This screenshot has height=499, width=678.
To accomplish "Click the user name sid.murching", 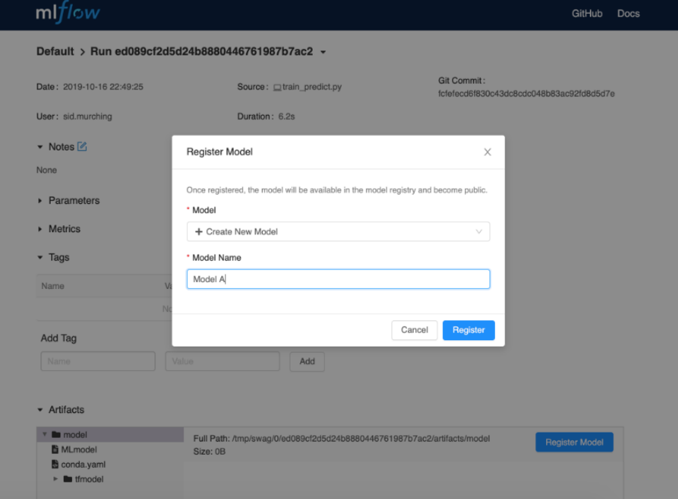I will (x=87, y=116).
